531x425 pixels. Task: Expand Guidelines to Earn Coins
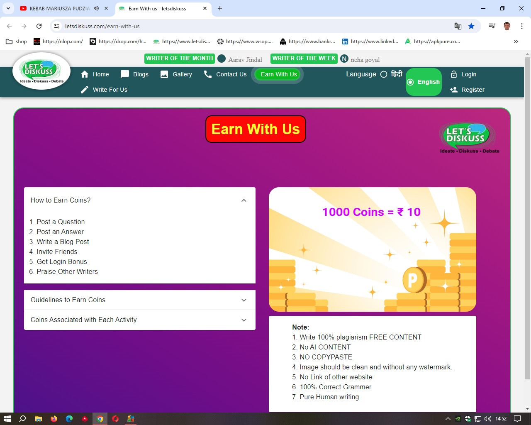tap(244, 300)
